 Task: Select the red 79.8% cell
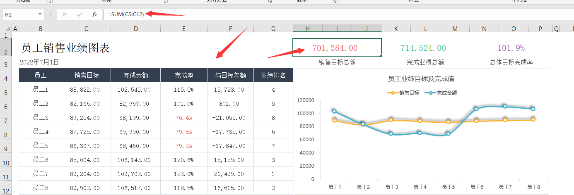click(184, 132)
